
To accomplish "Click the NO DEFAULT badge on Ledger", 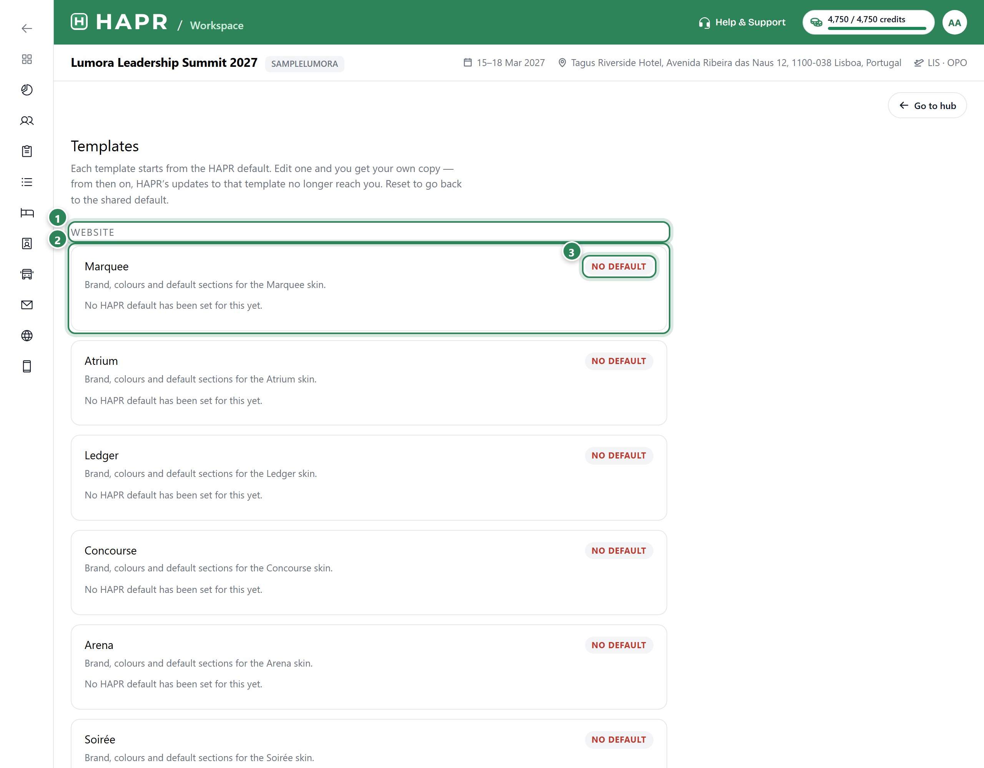I will (x=618, y=455).
